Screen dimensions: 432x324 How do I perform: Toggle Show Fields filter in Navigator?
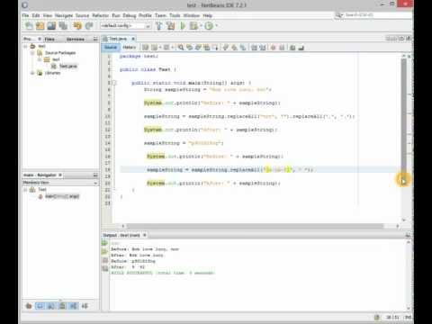[x=40, y=306]
